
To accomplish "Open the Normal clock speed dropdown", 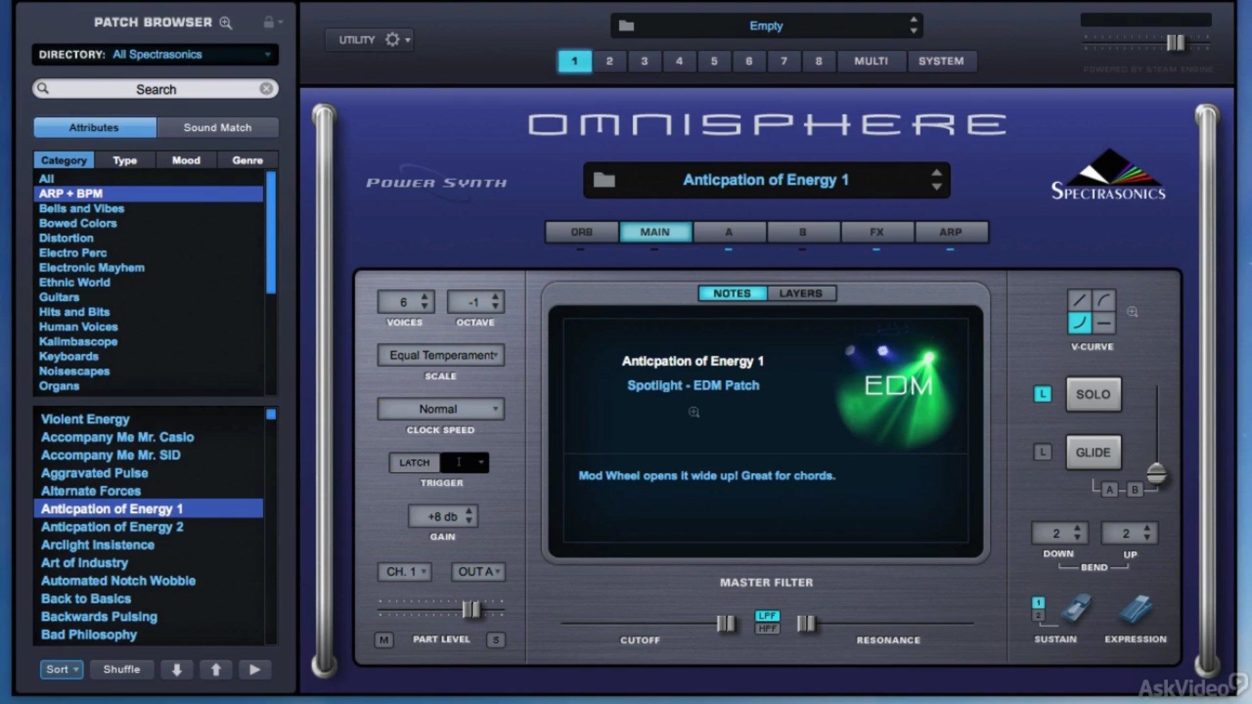I will coord(441,409).
